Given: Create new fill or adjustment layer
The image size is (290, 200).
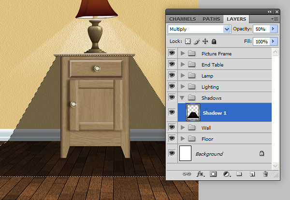Looking at the screenshot, I should click(226, 174).
